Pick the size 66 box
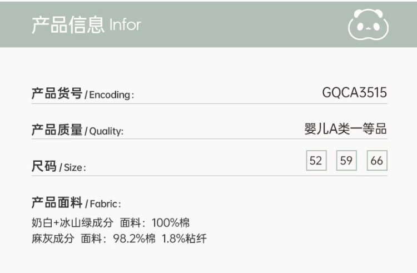 376,161
